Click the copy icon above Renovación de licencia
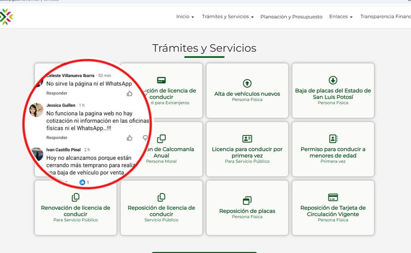This screenshot has width=411, height=253. [76, 197]
